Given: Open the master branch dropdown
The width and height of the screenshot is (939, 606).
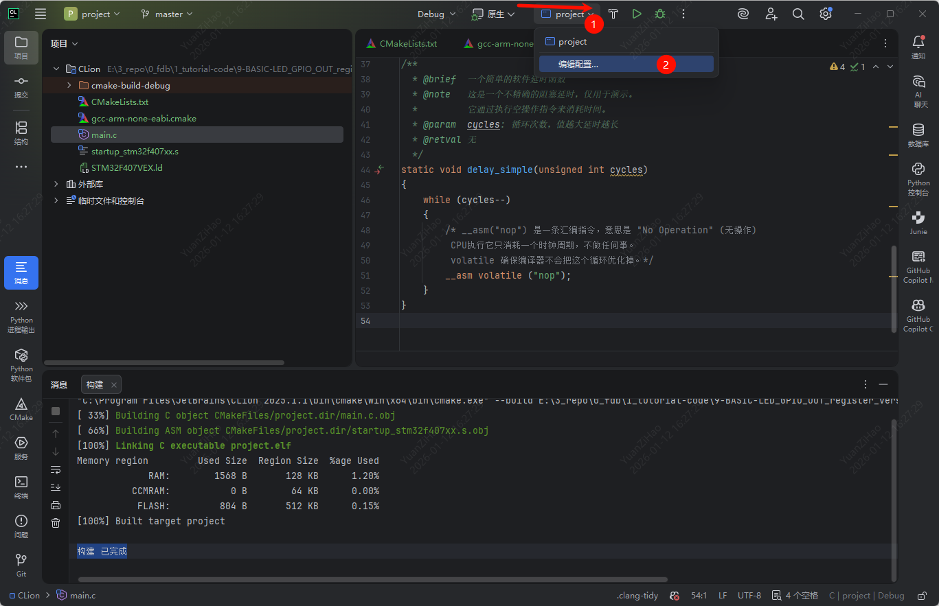Looking at the screenshot, I should [167, 14].
